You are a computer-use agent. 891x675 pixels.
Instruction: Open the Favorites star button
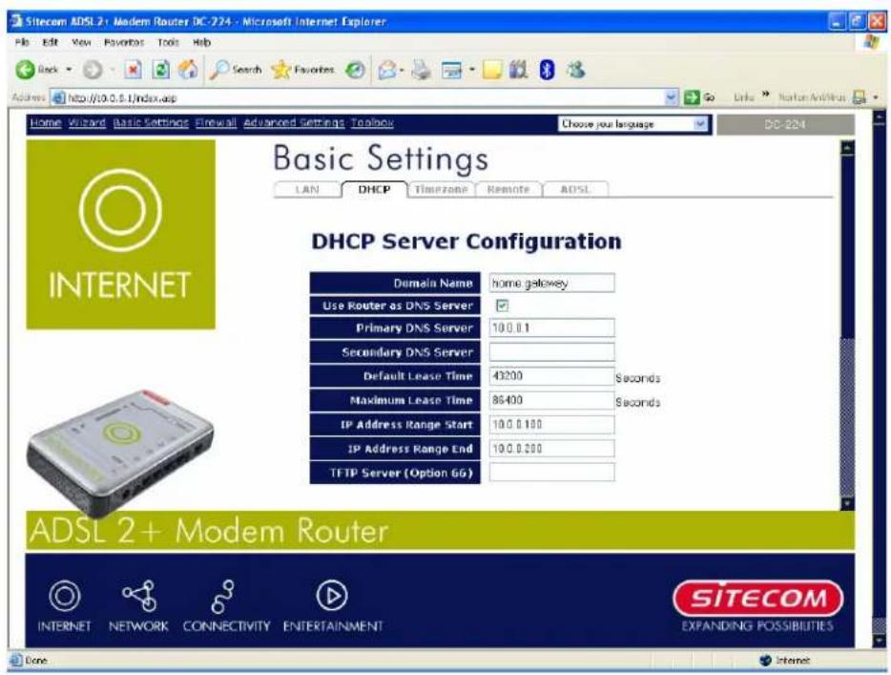302,70
